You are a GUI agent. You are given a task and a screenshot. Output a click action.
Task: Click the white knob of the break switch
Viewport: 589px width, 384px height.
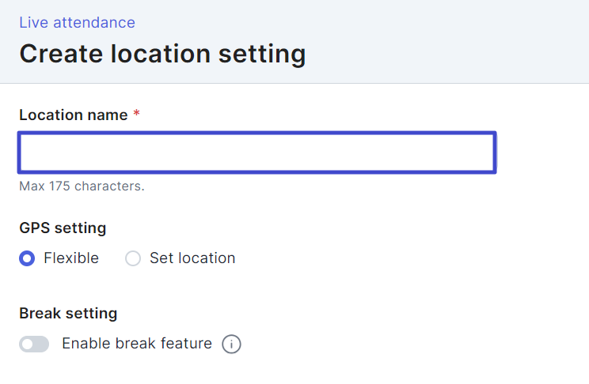[28, 344]
